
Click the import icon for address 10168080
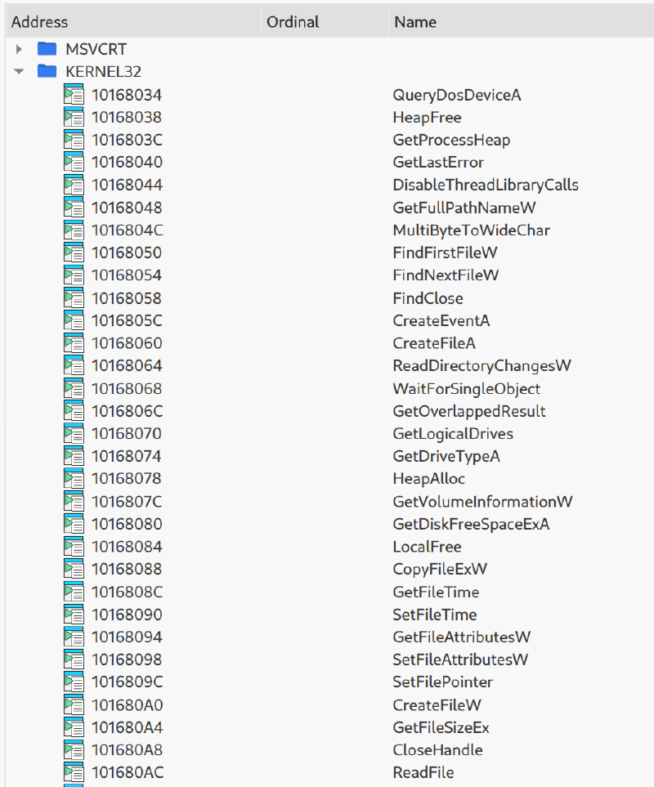74,524
